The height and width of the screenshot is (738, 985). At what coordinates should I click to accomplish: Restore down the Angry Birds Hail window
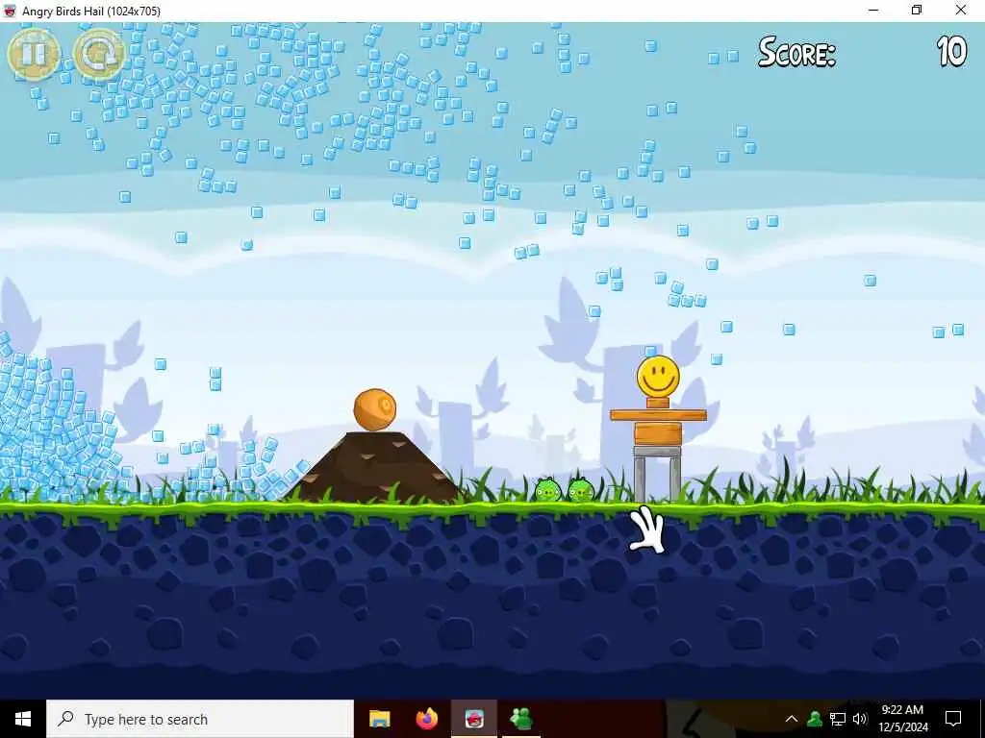point(917,11)
